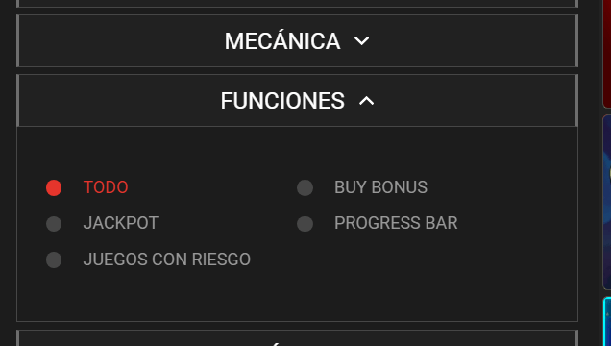
Task: Click the FUNCIONES up chevron icon
Action: pyautogui.click(x=366, y=101)
